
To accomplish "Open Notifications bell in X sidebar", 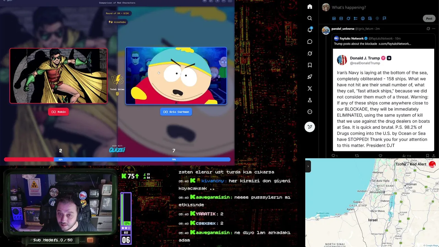I will pyautogui.click(x=310, y=30).
